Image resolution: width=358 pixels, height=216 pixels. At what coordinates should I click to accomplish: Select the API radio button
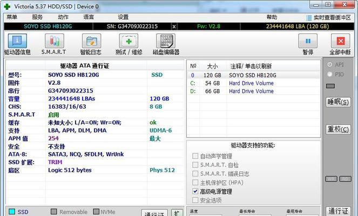pos(330,65)
